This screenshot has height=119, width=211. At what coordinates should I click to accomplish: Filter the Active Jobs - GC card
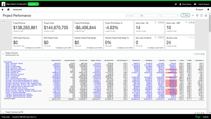(x=156, y=23)
